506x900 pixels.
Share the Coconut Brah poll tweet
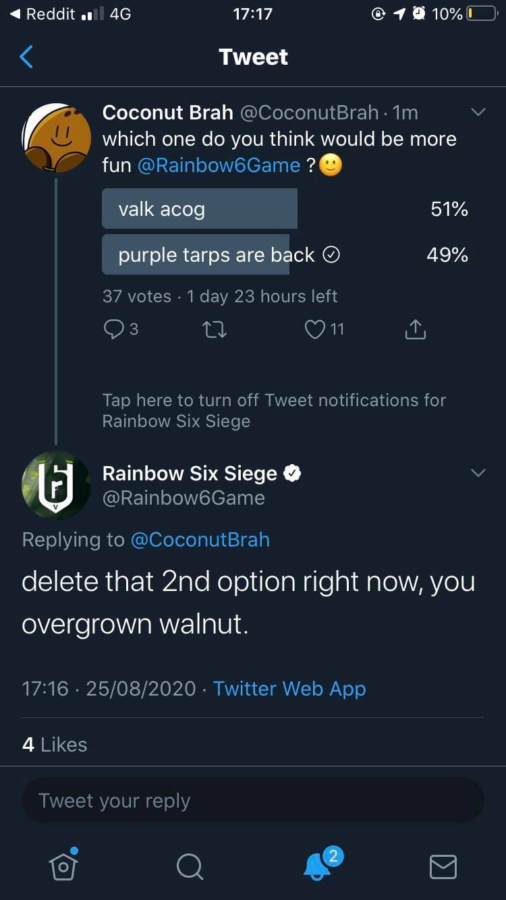tap(415, 329)
